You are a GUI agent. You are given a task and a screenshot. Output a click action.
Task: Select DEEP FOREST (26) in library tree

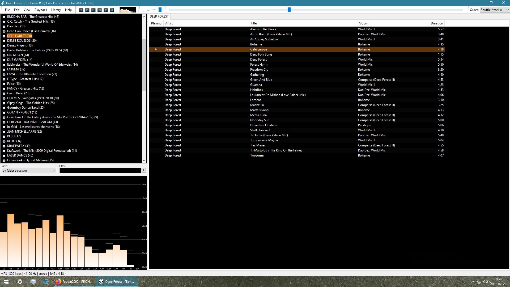[x=19, y=36]
